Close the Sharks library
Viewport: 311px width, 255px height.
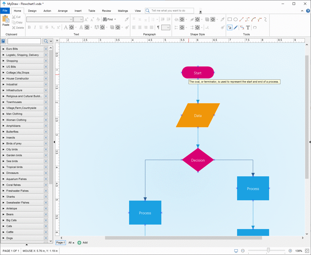[x=46, y=197]
